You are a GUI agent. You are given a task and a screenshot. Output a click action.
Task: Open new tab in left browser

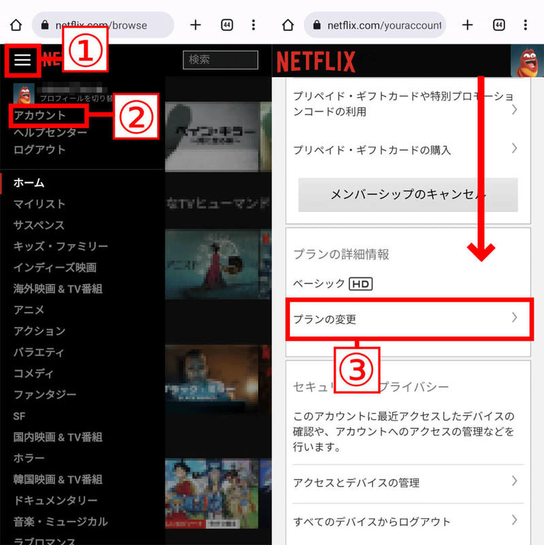(x=195, y=25)
